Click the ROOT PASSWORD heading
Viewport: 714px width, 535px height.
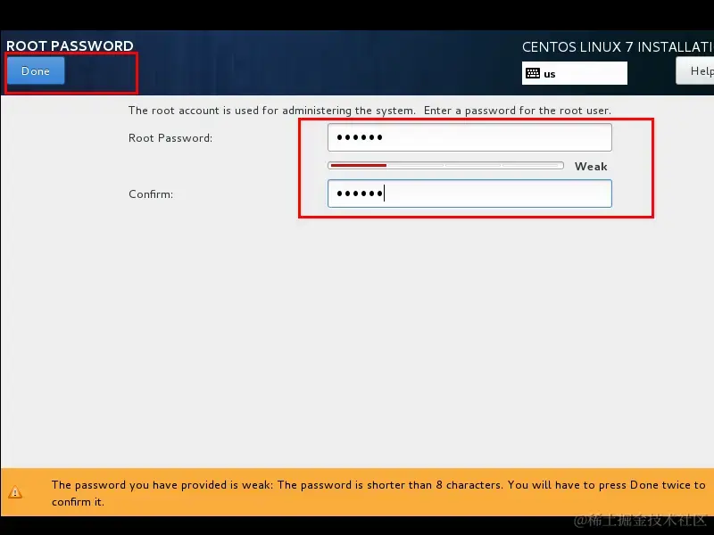70,46
